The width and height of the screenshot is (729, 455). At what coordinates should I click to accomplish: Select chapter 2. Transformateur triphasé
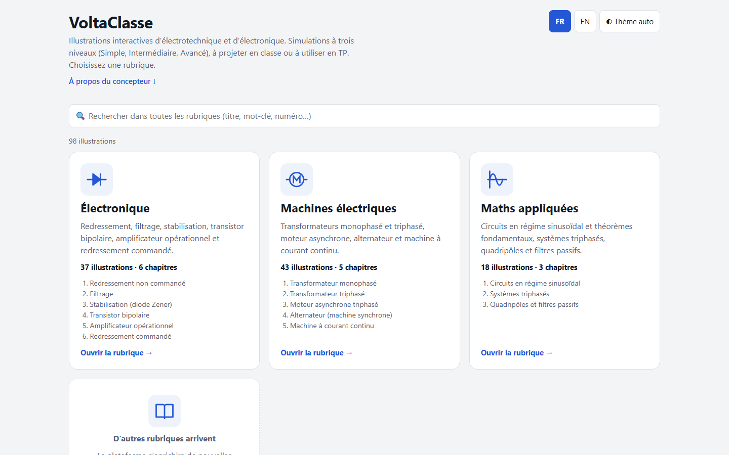(323, 294)
